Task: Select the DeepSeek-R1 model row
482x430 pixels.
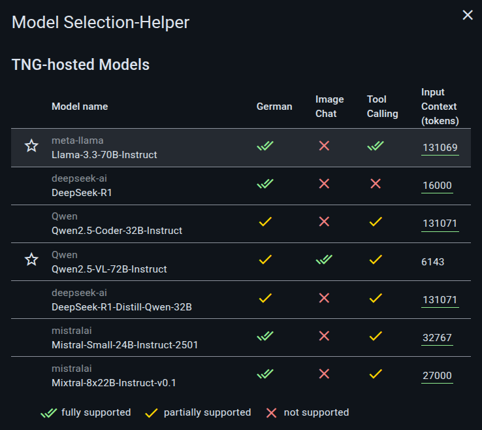Action: pos(241,186)
